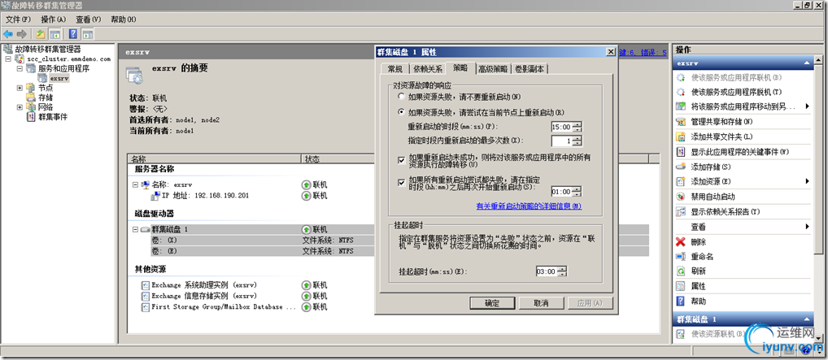This screenshot has width=828, height=360.
Task: Click the 显示依赖关系报告 action icon
Action: 681,211
